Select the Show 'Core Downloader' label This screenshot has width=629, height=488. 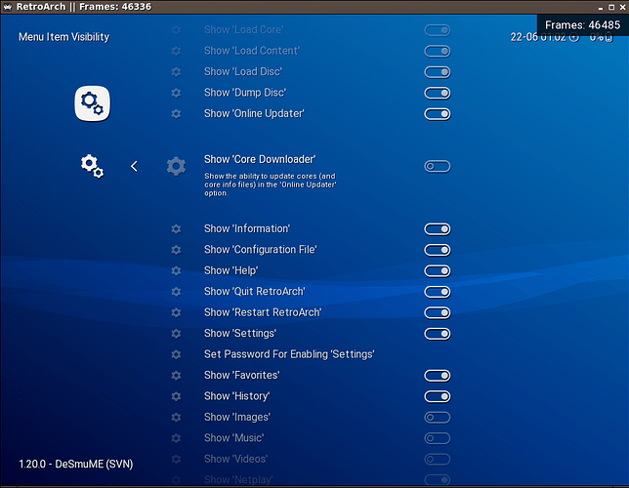(x=260, y=160)
